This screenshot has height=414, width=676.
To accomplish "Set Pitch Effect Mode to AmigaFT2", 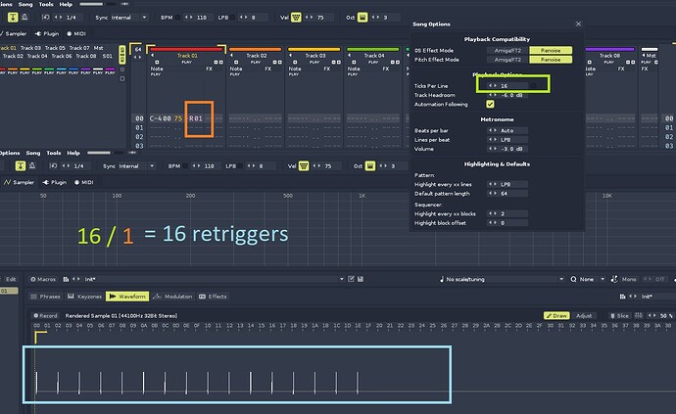I will [507, 60].
